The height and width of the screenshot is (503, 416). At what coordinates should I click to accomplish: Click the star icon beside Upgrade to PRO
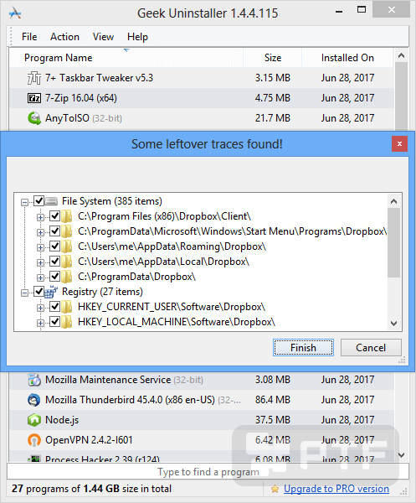click(275, 489)
